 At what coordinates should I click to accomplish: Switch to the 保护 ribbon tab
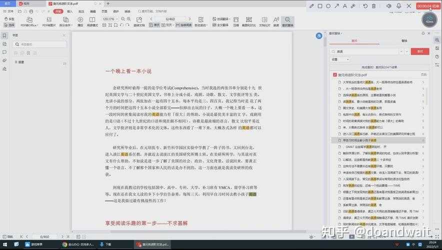coord(116,11)
